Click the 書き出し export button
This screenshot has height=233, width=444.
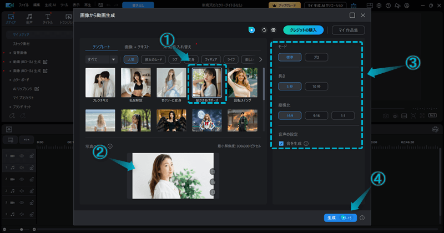click(x=138, y=5)
